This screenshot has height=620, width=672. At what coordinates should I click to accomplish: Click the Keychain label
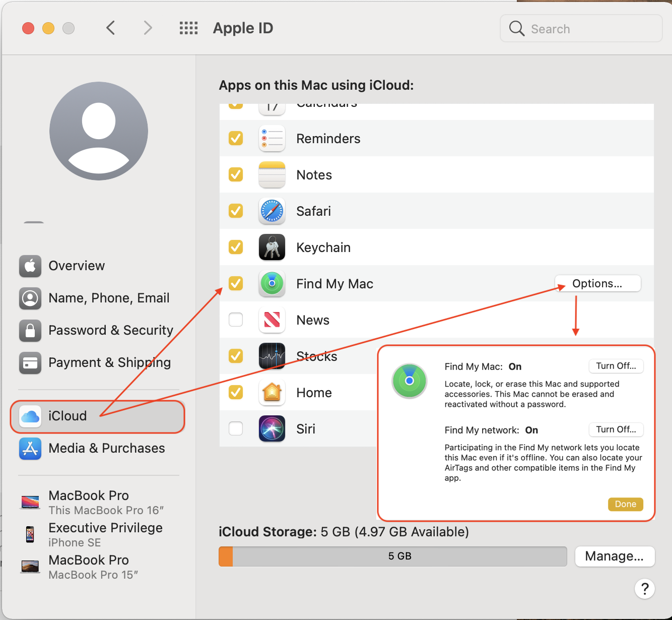click(323, 247)
